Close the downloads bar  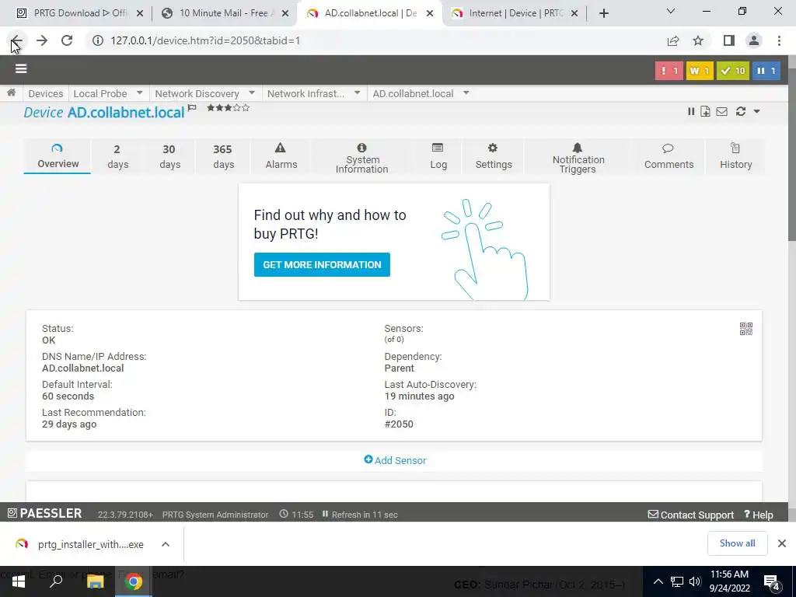pyautogui.click(x=782, y=543)
